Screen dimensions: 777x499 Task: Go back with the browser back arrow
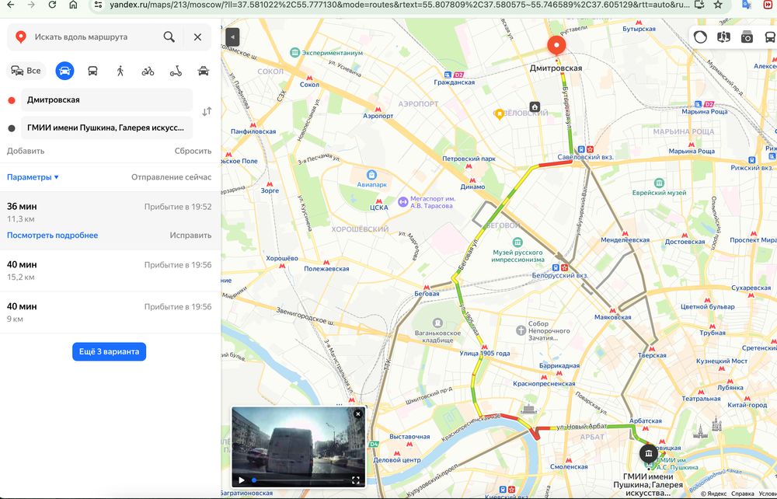10,5
